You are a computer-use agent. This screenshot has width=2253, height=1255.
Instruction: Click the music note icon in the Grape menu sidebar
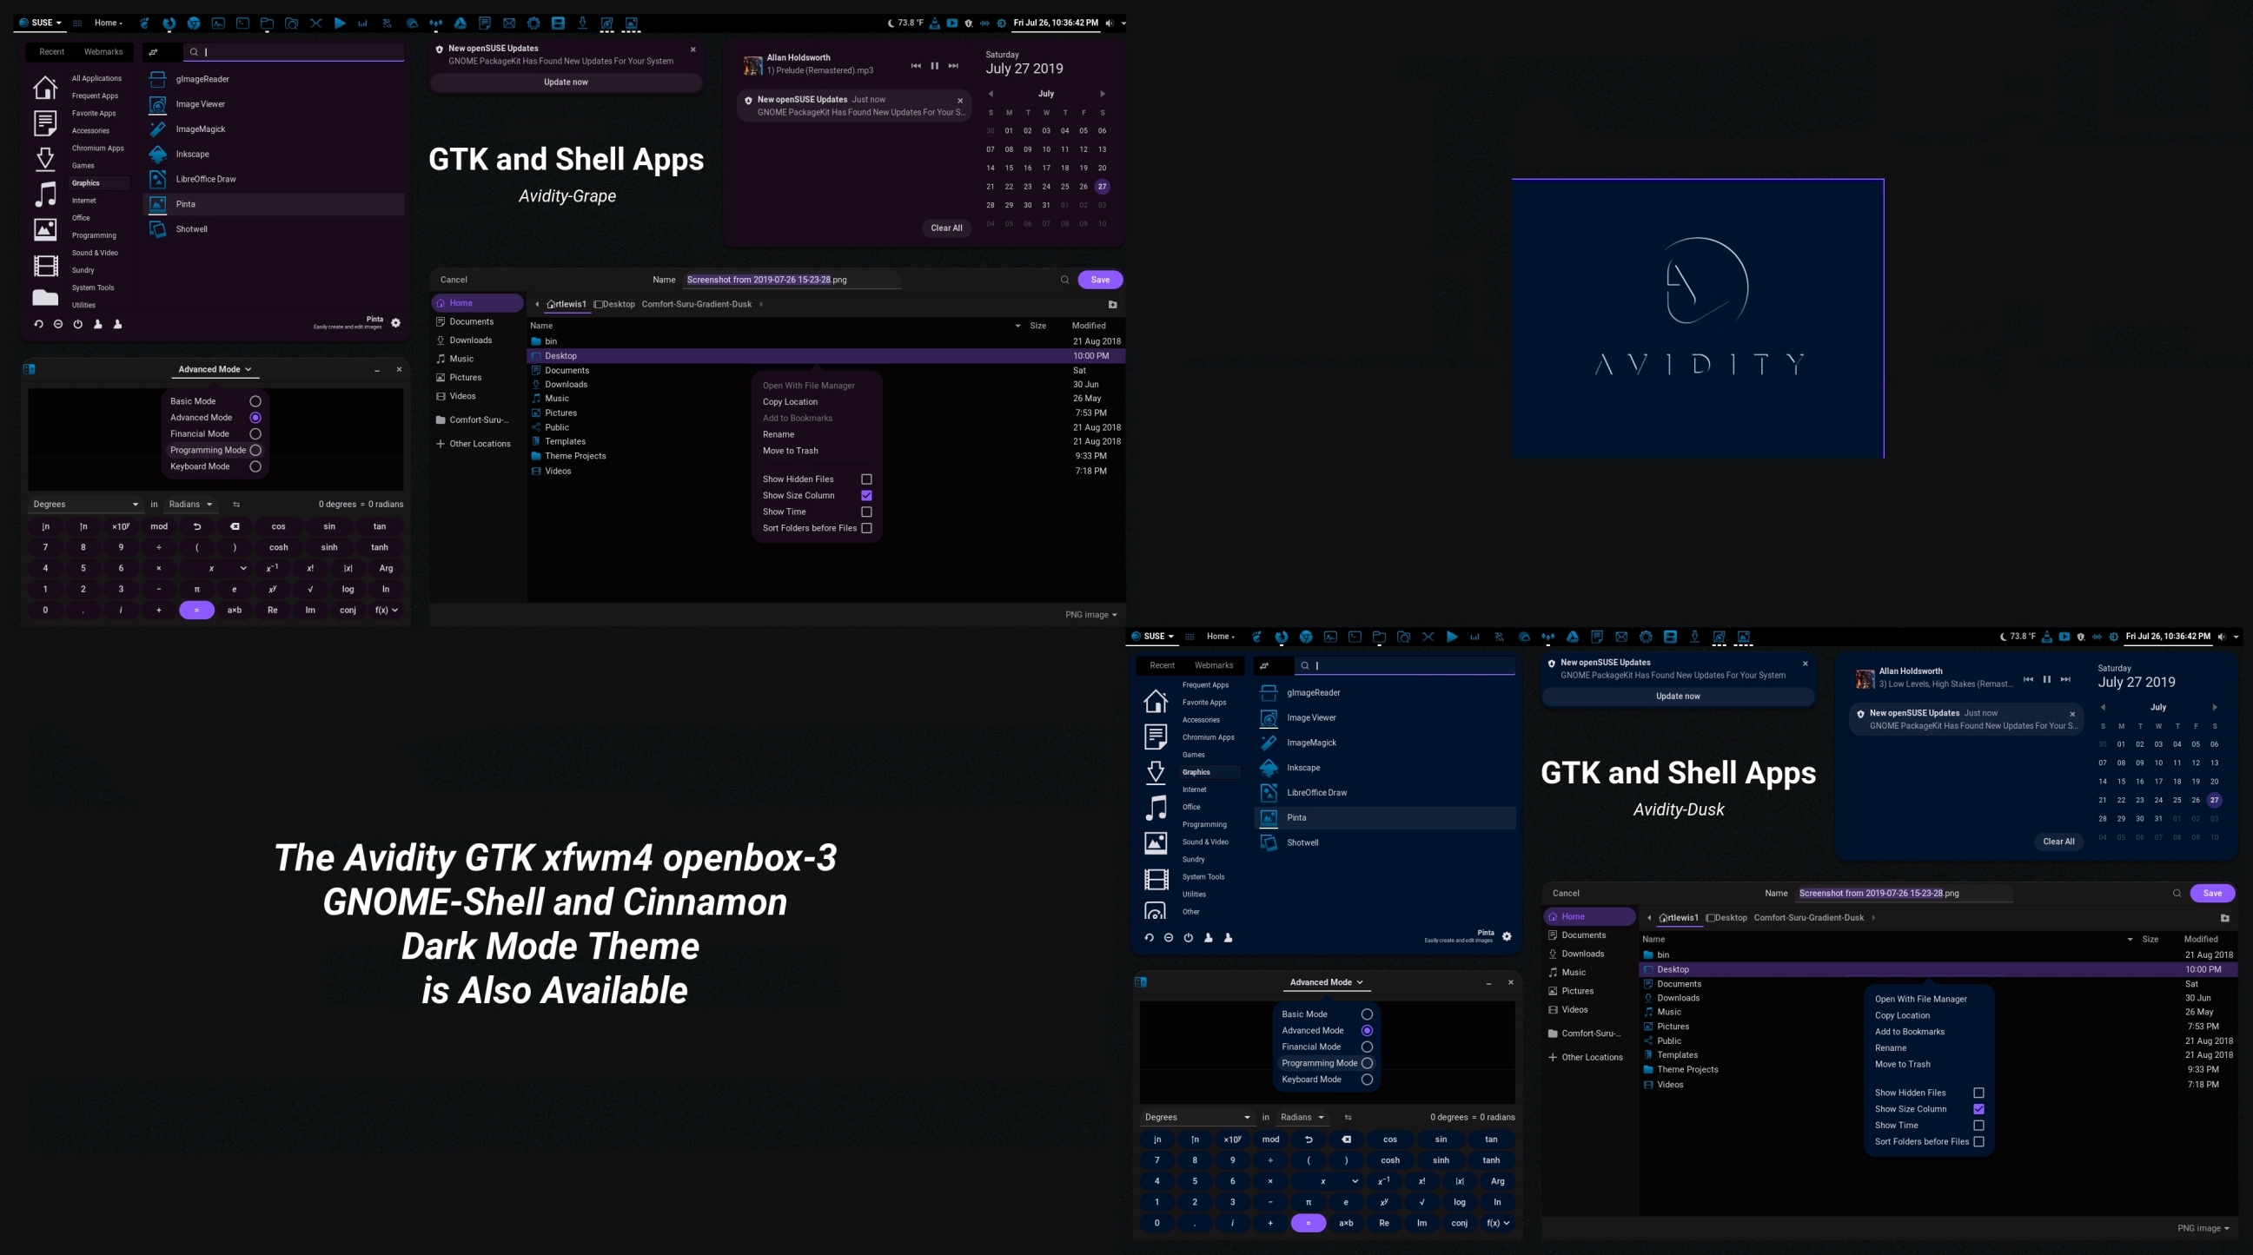tap(45, 194)
